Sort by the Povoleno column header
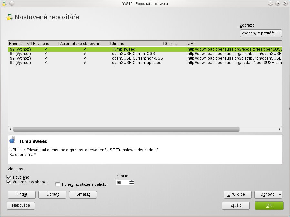The image size is (290, 217). [x=45, y=44]
